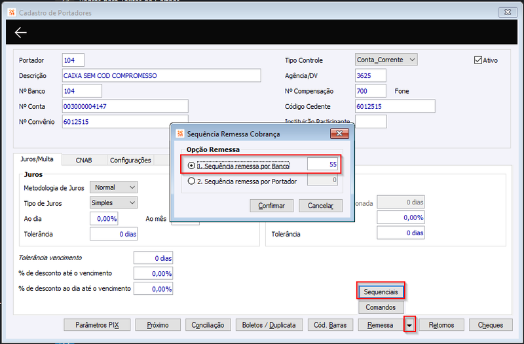Select Sequência remessa por Banco option
Viewport: 524px width, 344px height.
point(191,166)
